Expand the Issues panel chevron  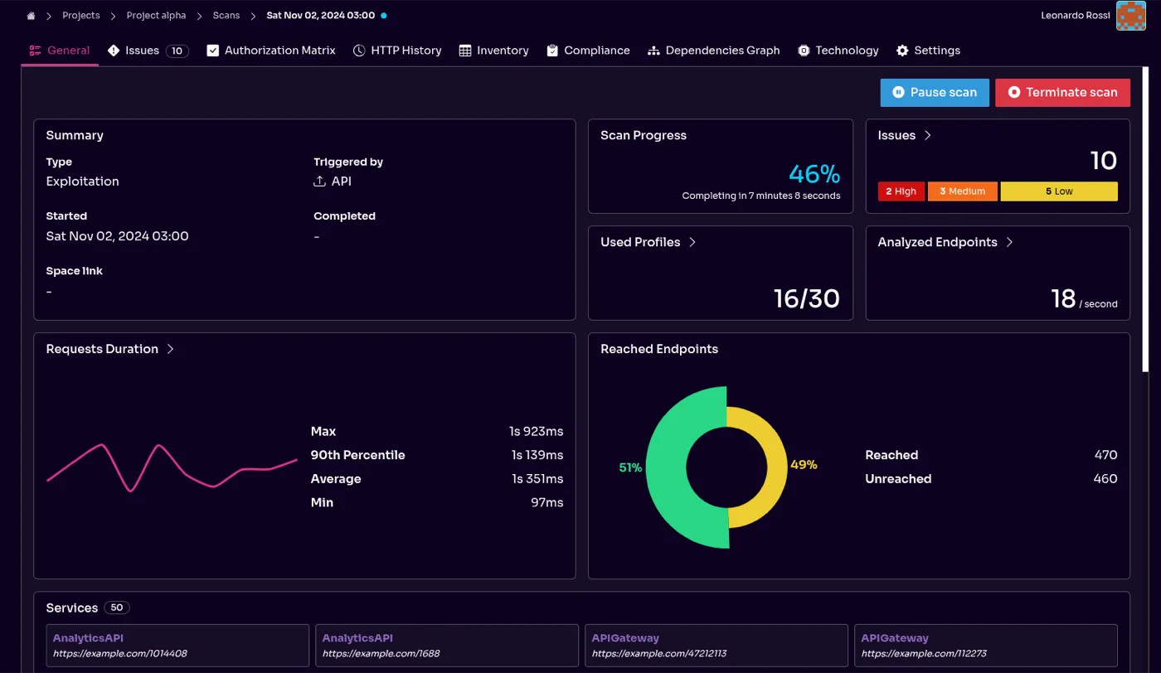[927, 135]
